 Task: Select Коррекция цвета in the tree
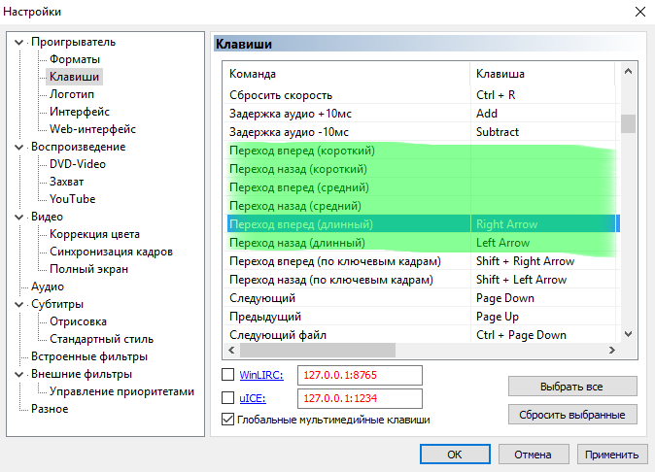(94, 234)
